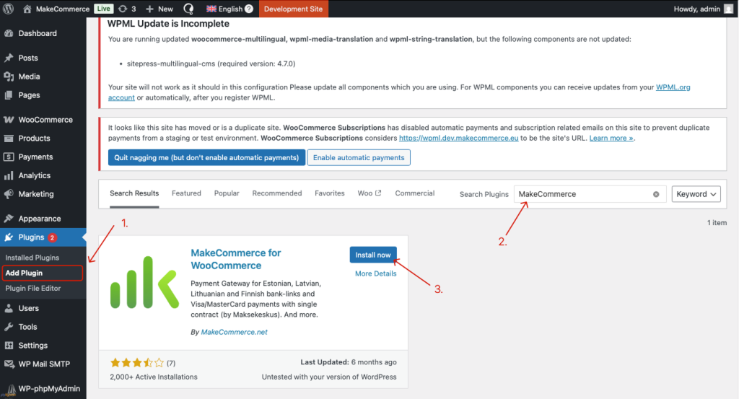Click the Search Plugins input field
The width and height of the screenshot is (739, 399).
pyautogui.click(x=590, y=194)
